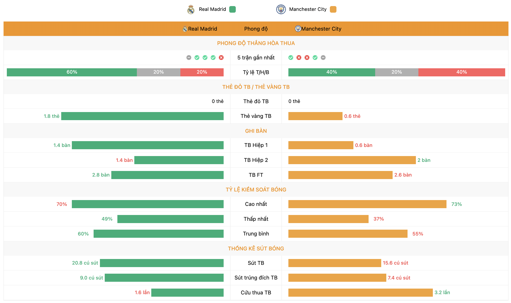The width and height of the screenshot is (511, 303).
Task: Click the Trung bình label
Action: (256, 234)
